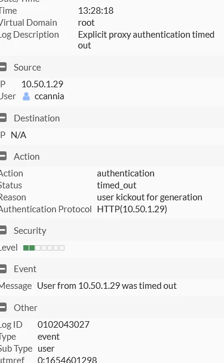The width and height of the screenshot is (224, 363).
Task: Click the security Level indicator bar
Action: click(x=44, y=248)
